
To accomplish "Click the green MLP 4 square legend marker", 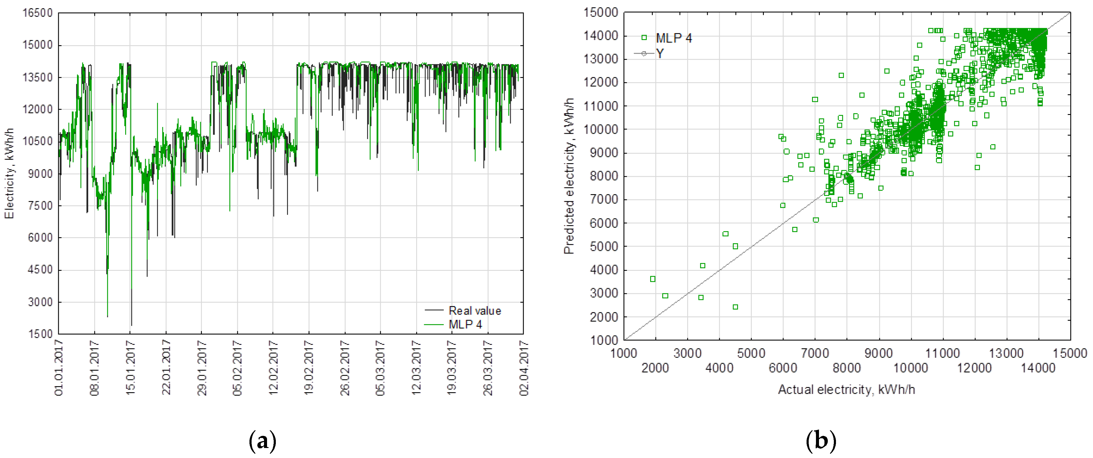I will click(644, 38).
